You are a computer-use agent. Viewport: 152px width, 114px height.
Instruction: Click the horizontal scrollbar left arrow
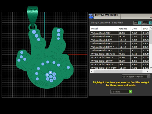coord(92,71)
